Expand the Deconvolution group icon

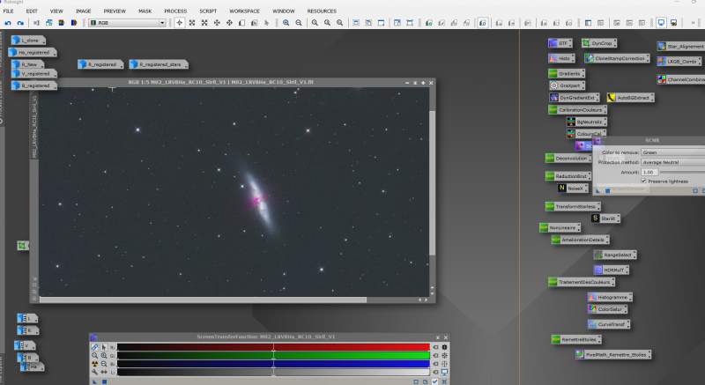[x=568, y=158]
